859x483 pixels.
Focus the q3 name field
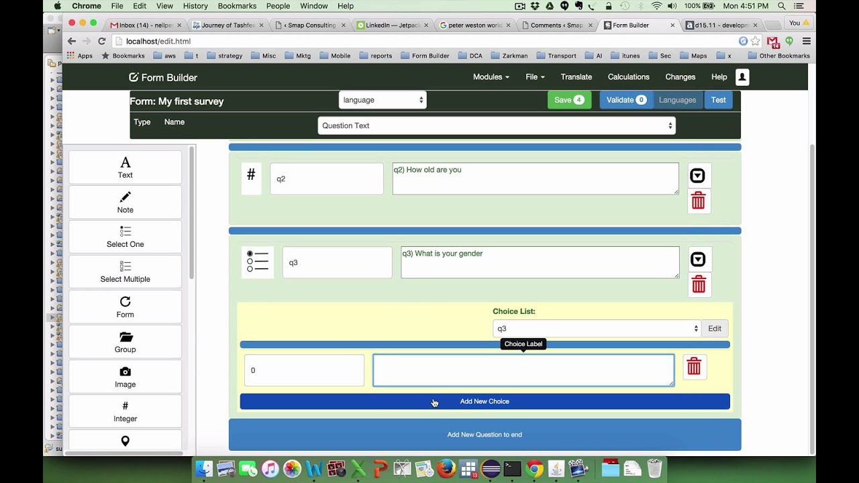337,262
